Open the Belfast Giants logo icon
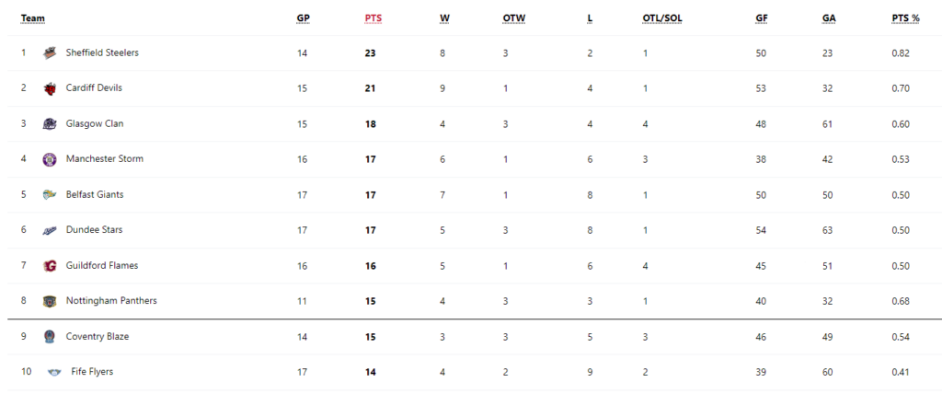This screenshot has height=394, width=942. tap(50, 195)
